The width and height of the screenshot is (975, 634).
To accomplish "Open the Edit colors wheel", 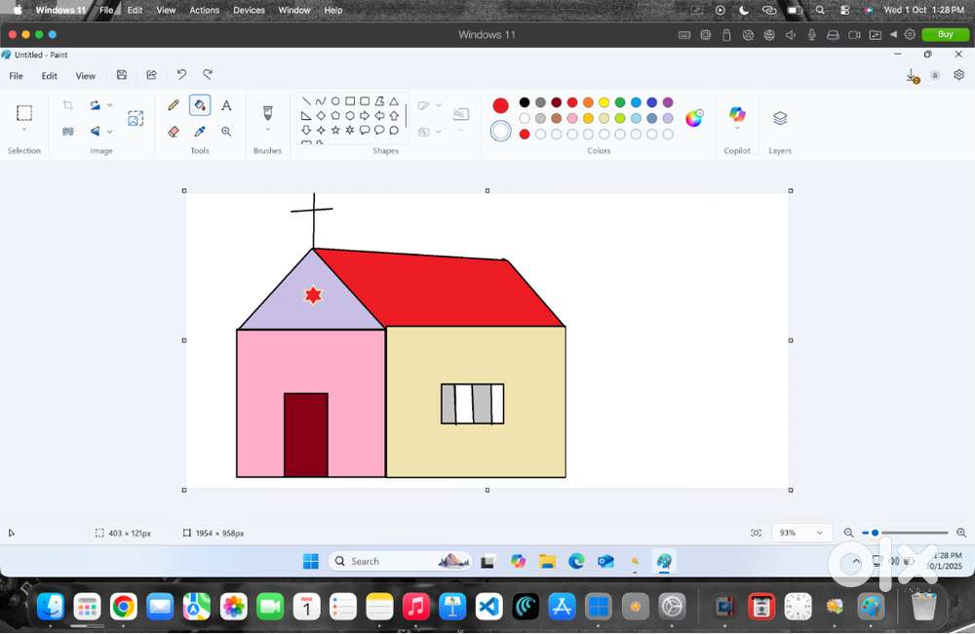I will (x=694, y=118).
